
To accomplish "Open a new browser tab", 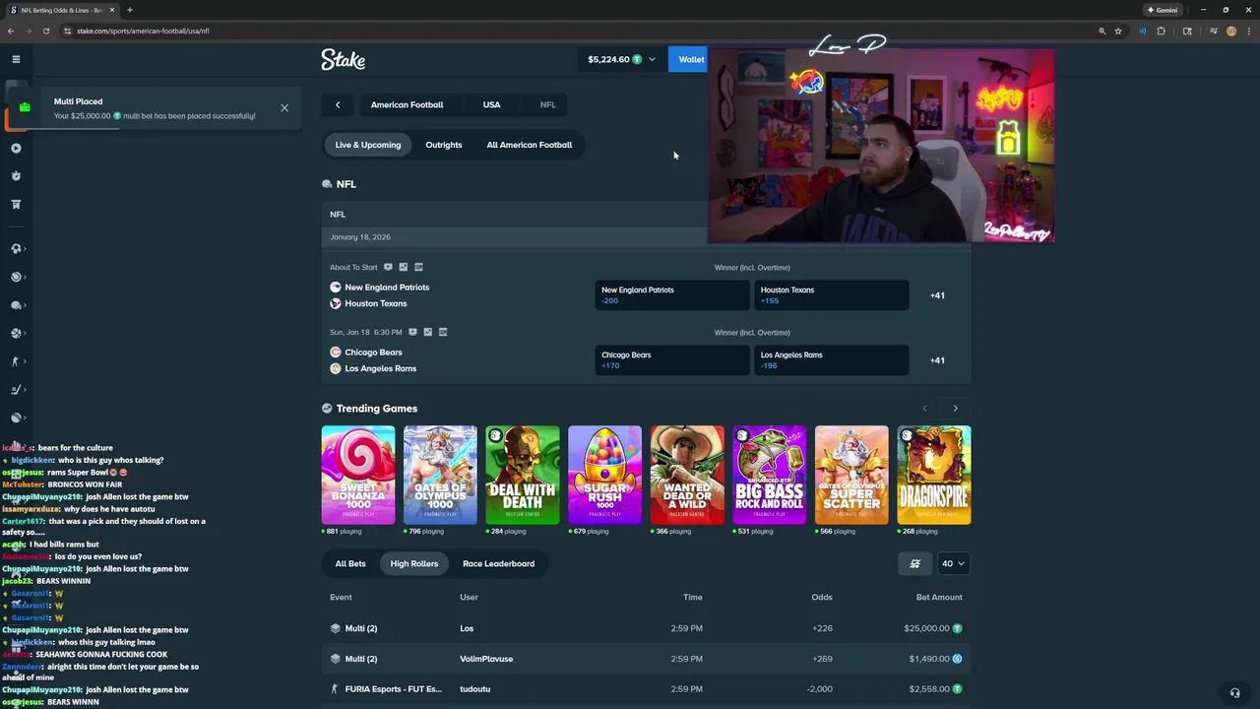I will click(129, 10).
